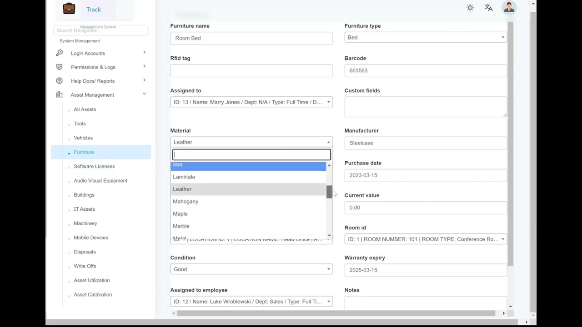Close the Material dropdown showing Leather
Viewport: 582px width, 327px height.
pyautogui.click(x=251, y=142)
